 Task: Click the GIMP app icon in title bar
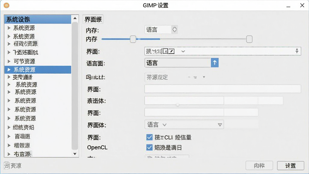[x=7, y=5]
